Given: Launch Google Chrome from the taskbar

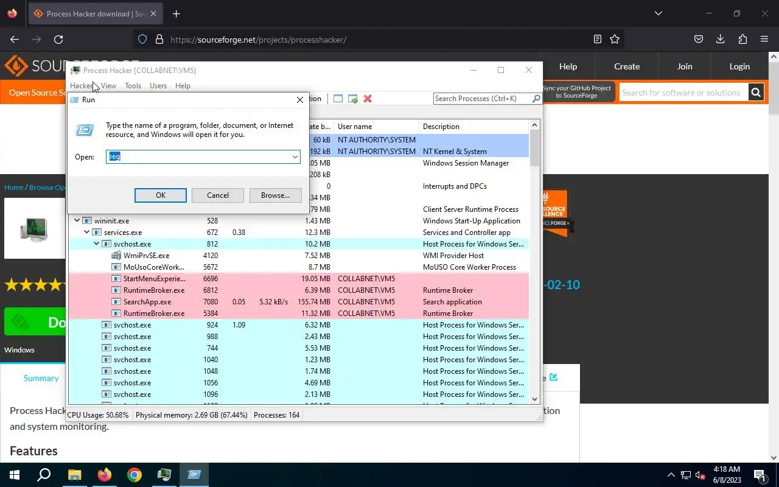Looking at the screenshot, I should pos(134,475).
